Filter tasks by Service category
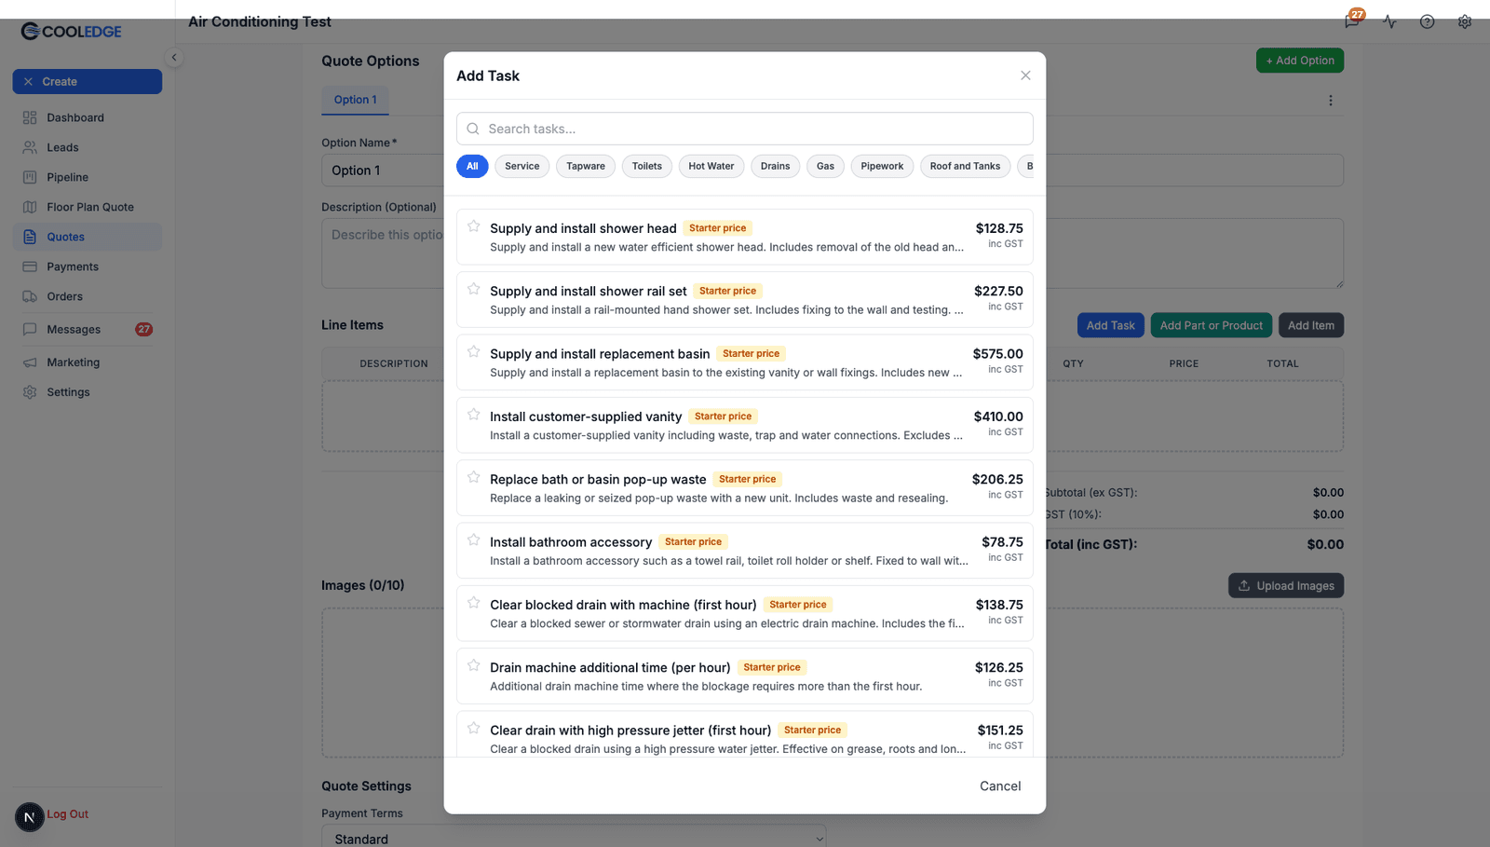The width and height of the screenshot is (1490, 847). coord(522,166)
